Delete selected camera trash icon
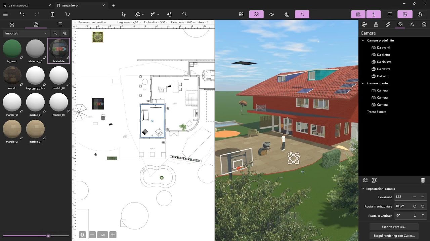The image size is (430, 241). click(423, 180)
